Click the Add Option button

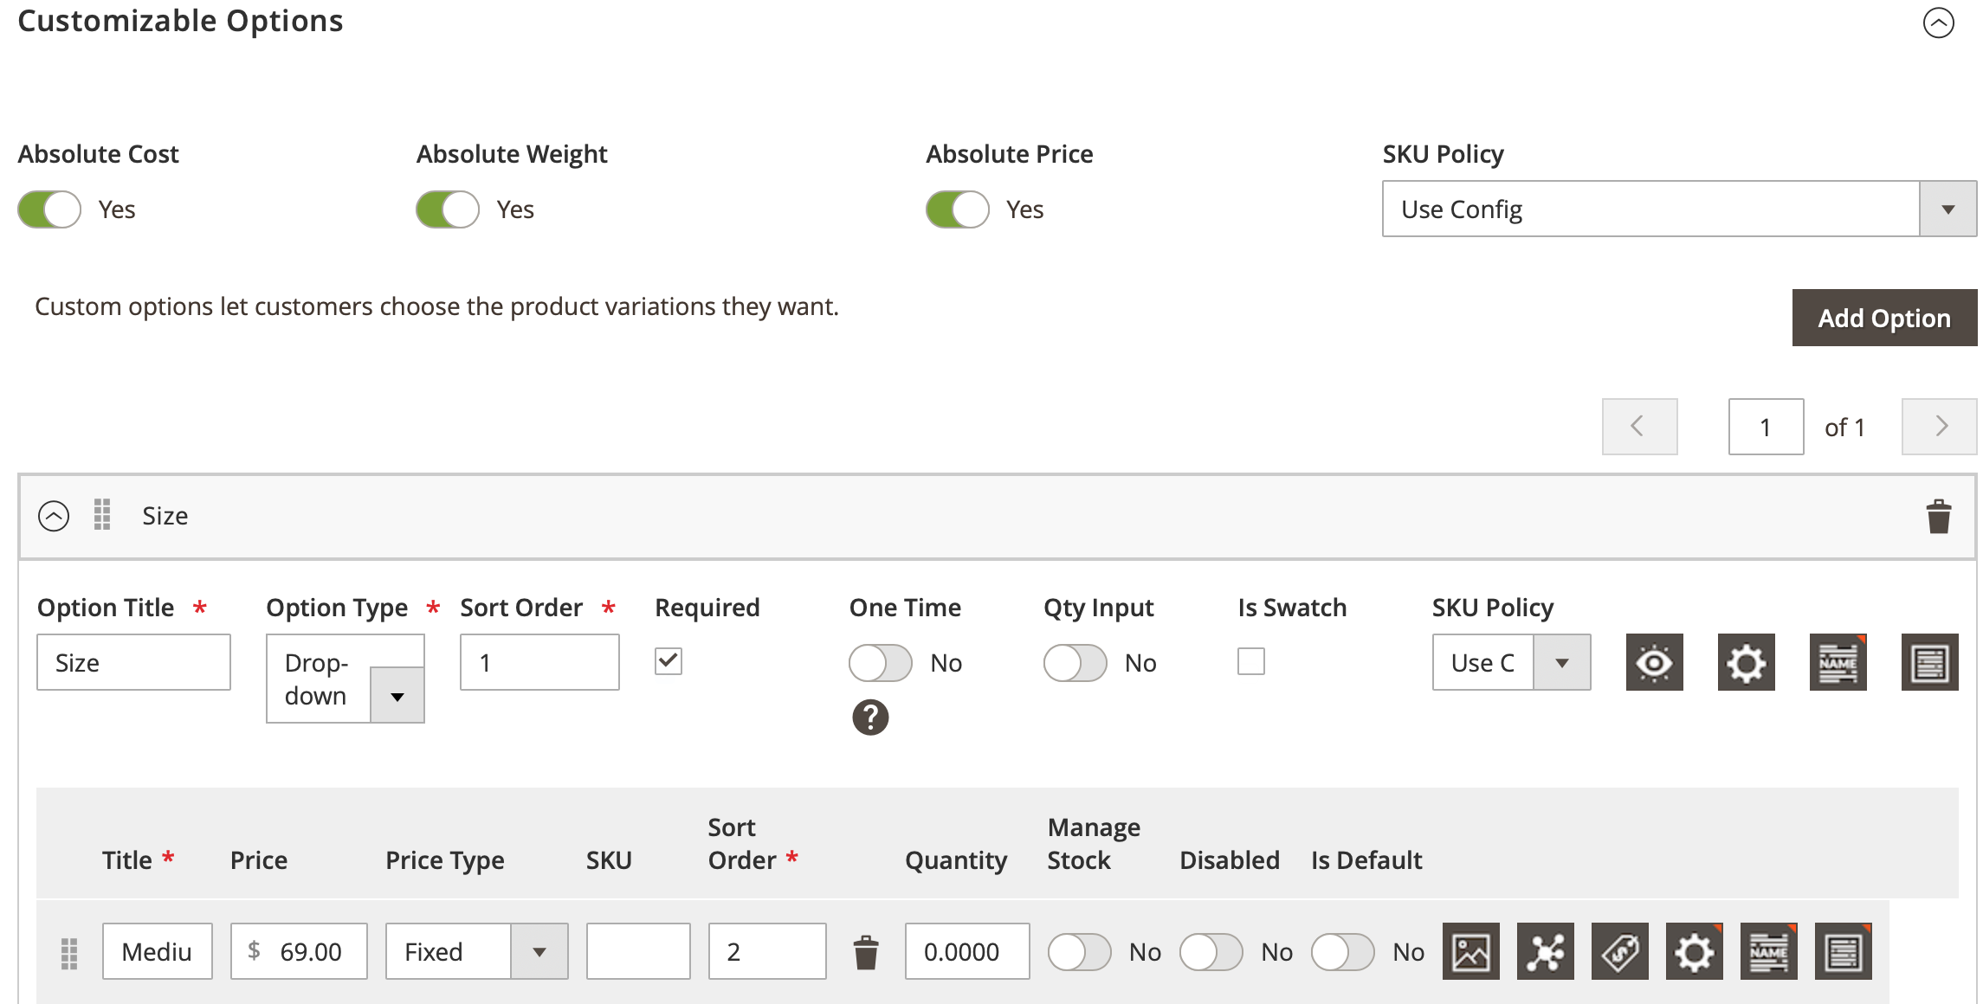click(1884, 318)
